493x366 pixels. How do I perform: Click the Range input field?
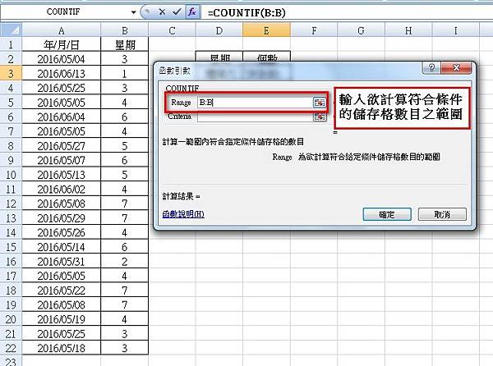255,103
